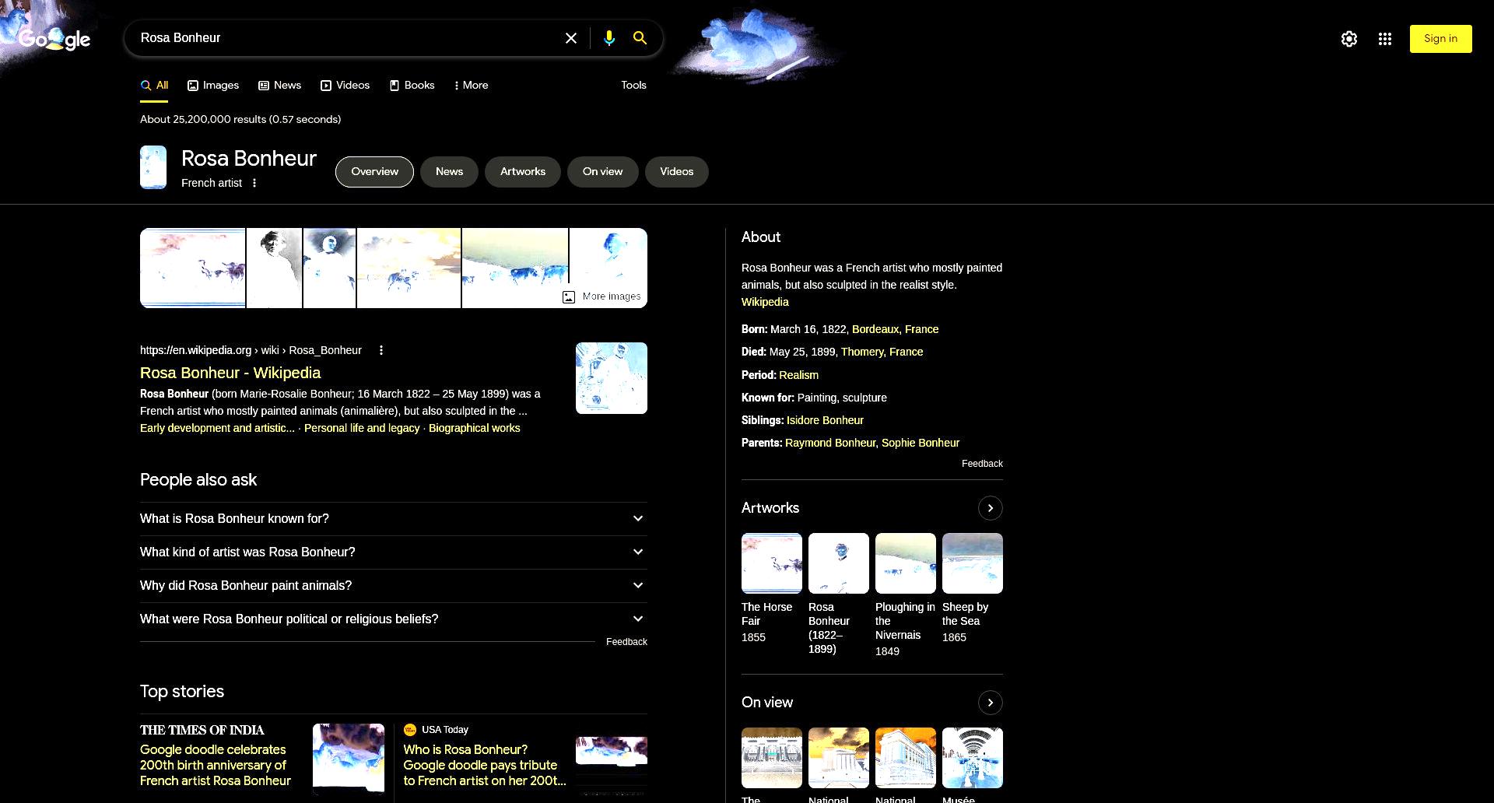Submit search using the magnifier icon
The height and width of the screenshot is (803, 1494).
(640, 38)
